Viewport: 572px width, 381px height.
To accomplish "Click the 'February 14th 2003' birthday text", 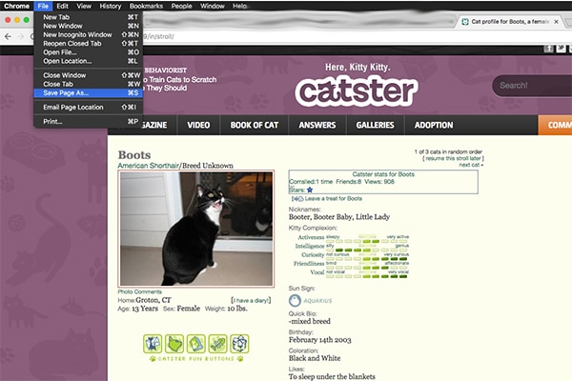I will click(x=320, y=340).
